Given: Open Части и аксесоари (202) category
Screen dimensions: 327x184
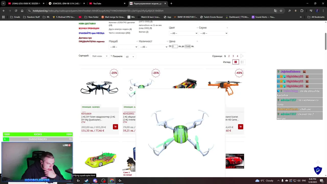Looking at the screenshot, I should click(x=119, y=33).
